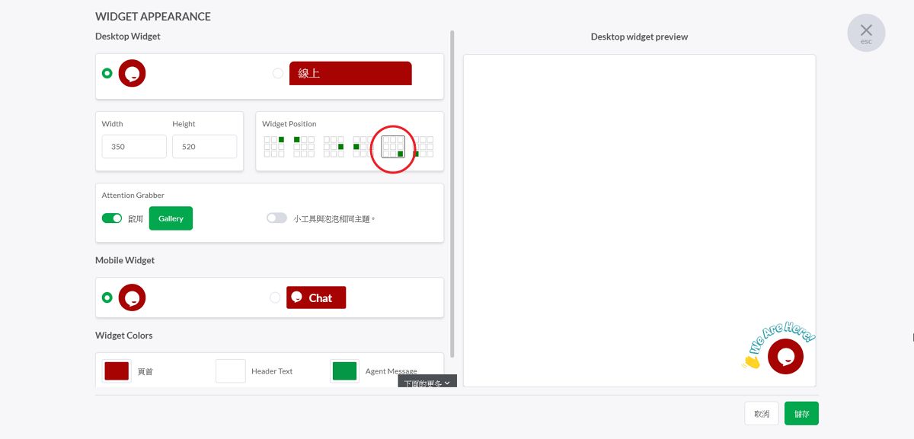Select bottom-right widget position grid
The width and height of the screenshot is (914, 439).
(x=393, y=146)
